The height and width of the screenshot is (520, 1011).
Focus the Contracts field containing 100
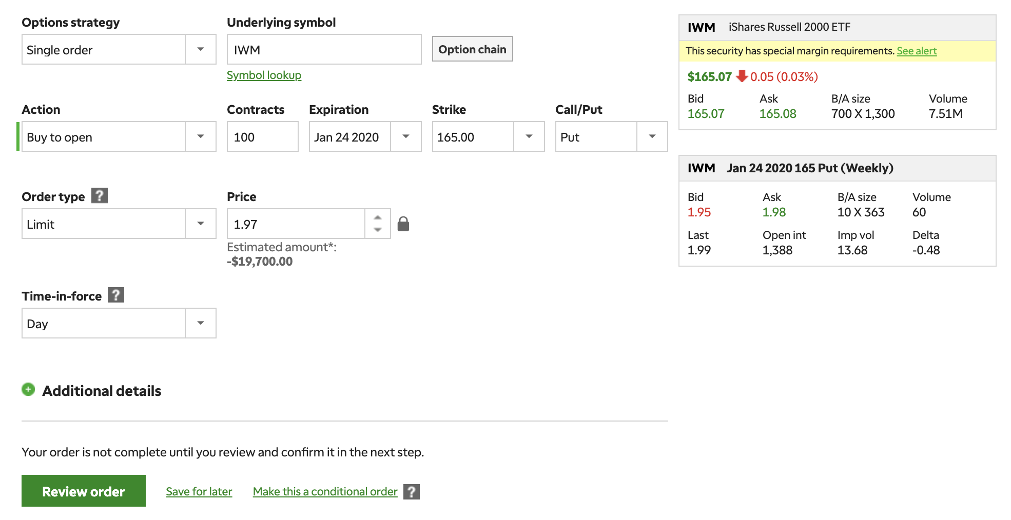coord(263,137)
